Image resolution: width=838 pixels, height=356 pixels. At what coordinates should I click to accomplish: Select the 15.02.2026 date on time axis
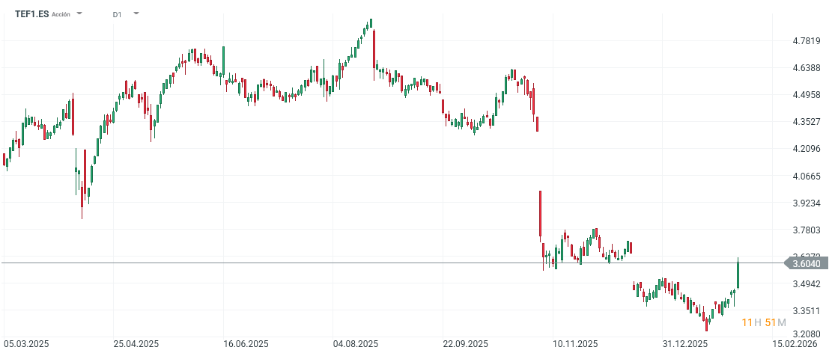pyautogui.click(x=797, y=344)
